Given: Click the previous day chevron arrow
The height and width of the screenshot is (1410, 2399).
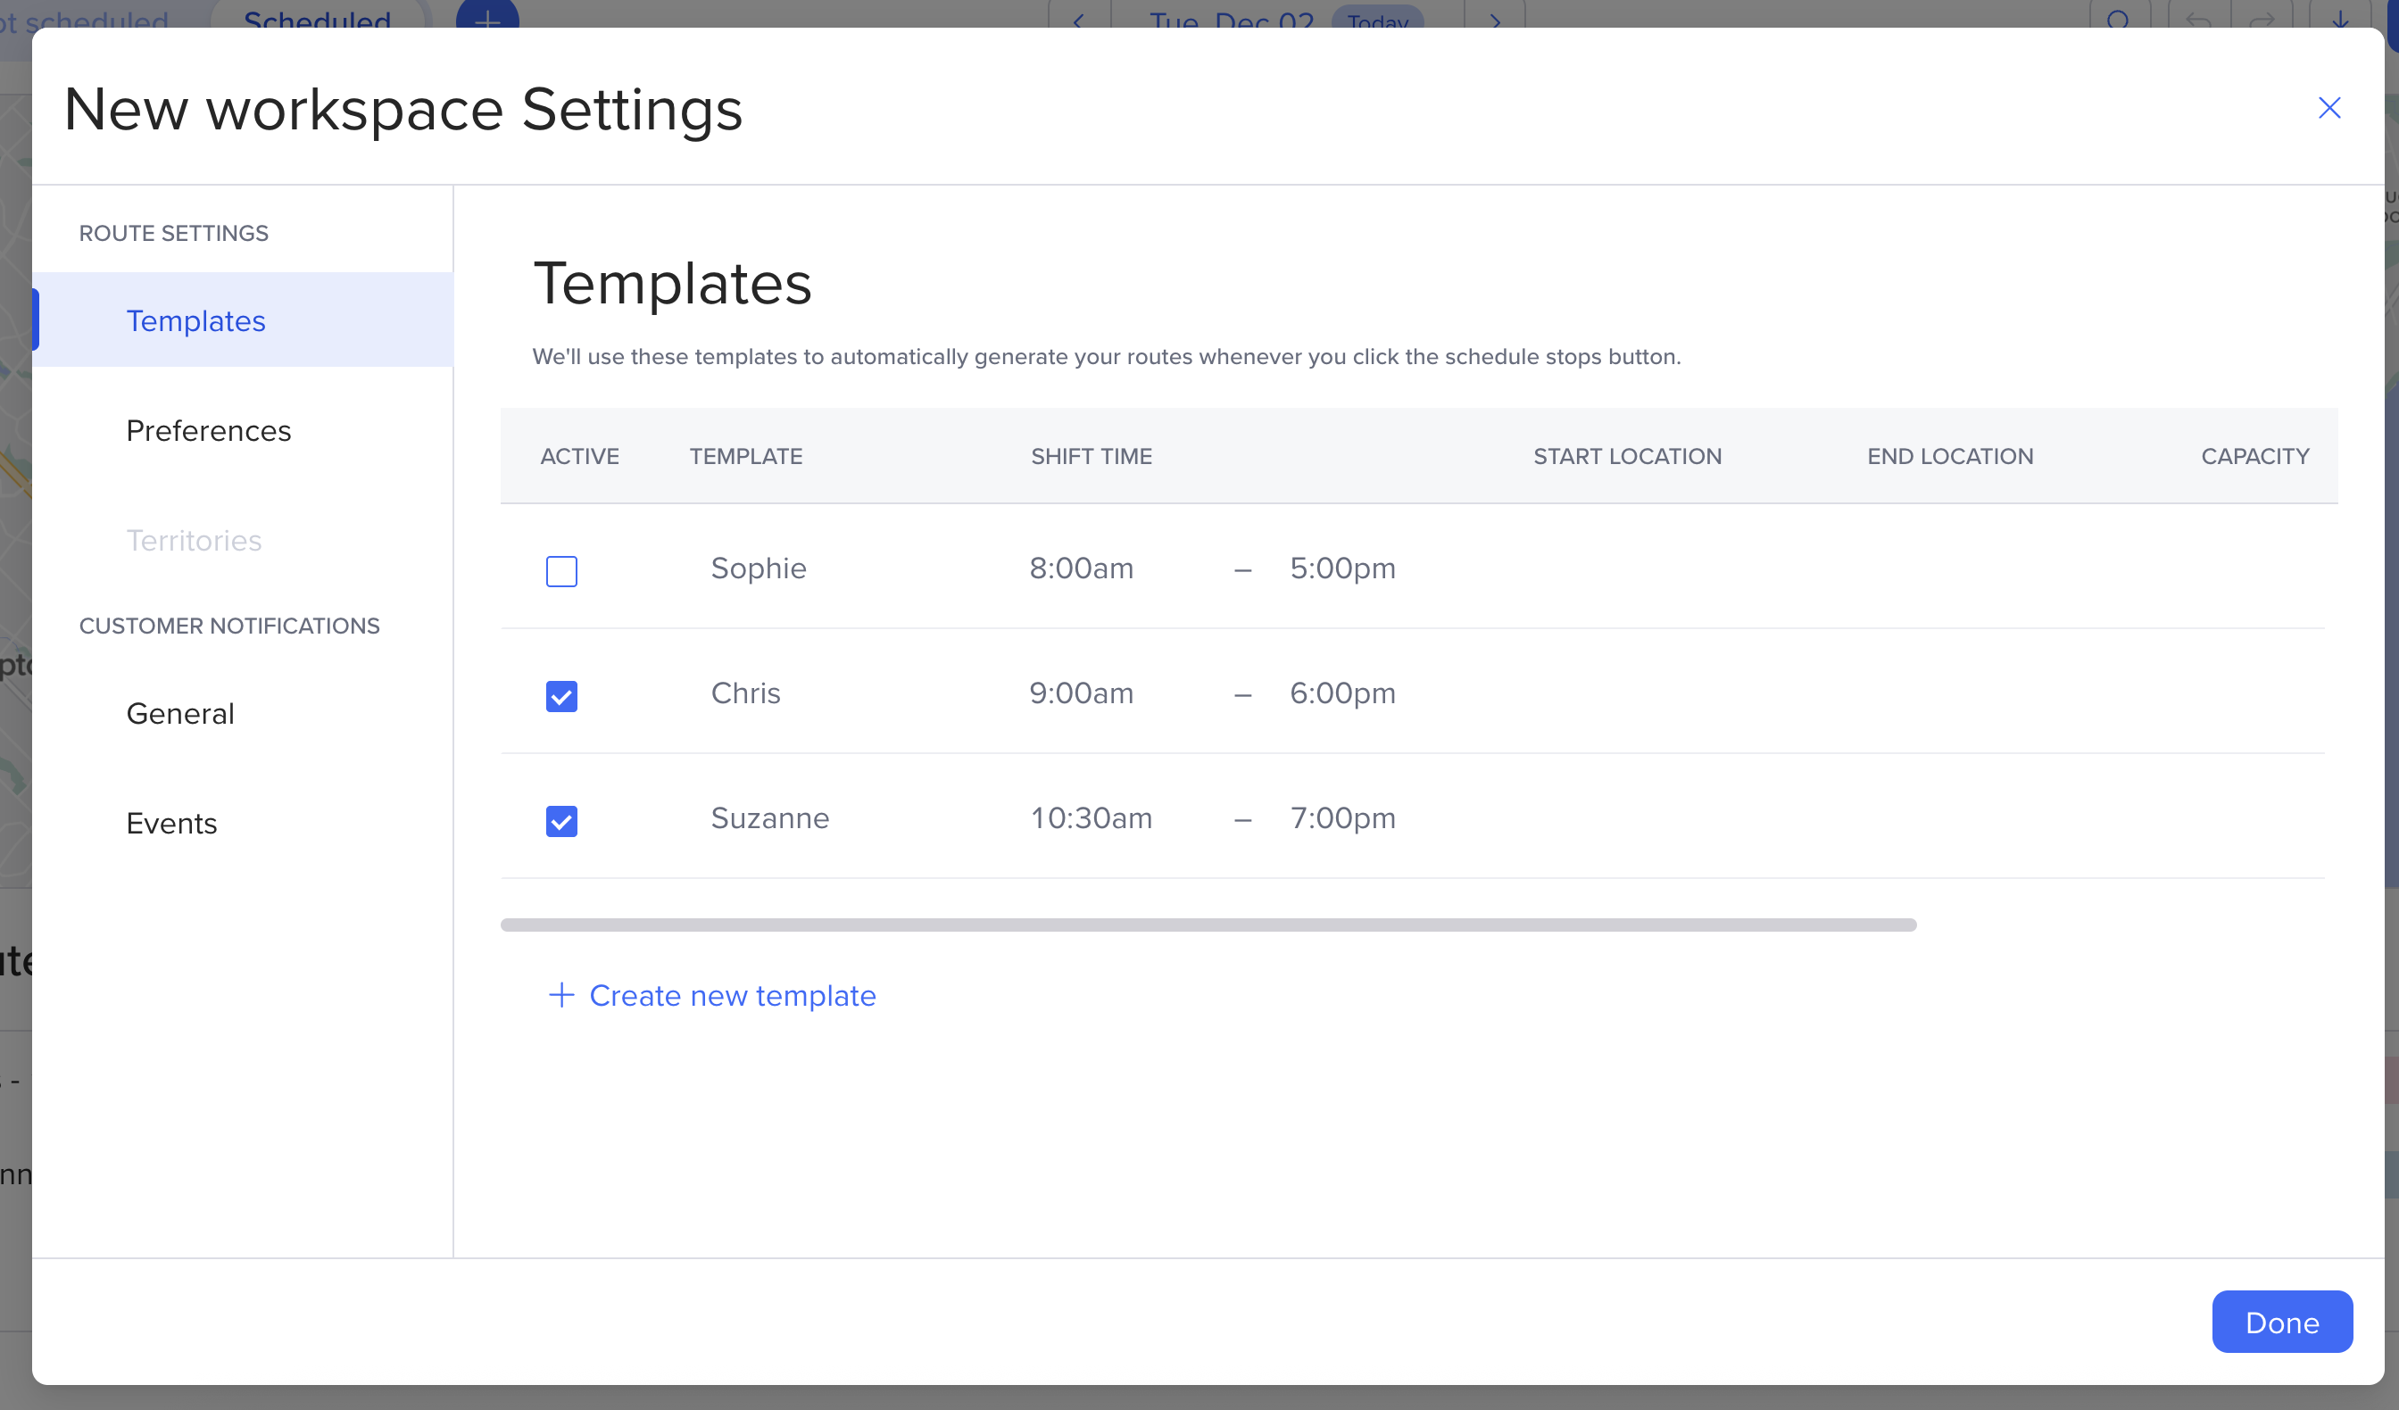Looking at the screenshot, I should (1079, 19).
